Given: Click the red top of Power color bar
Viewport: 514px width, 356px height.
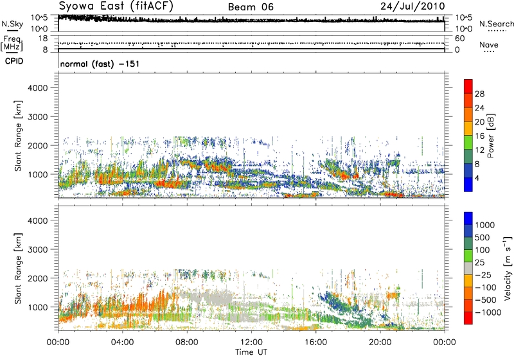Looking at the screenshot, I should point(468,86).
